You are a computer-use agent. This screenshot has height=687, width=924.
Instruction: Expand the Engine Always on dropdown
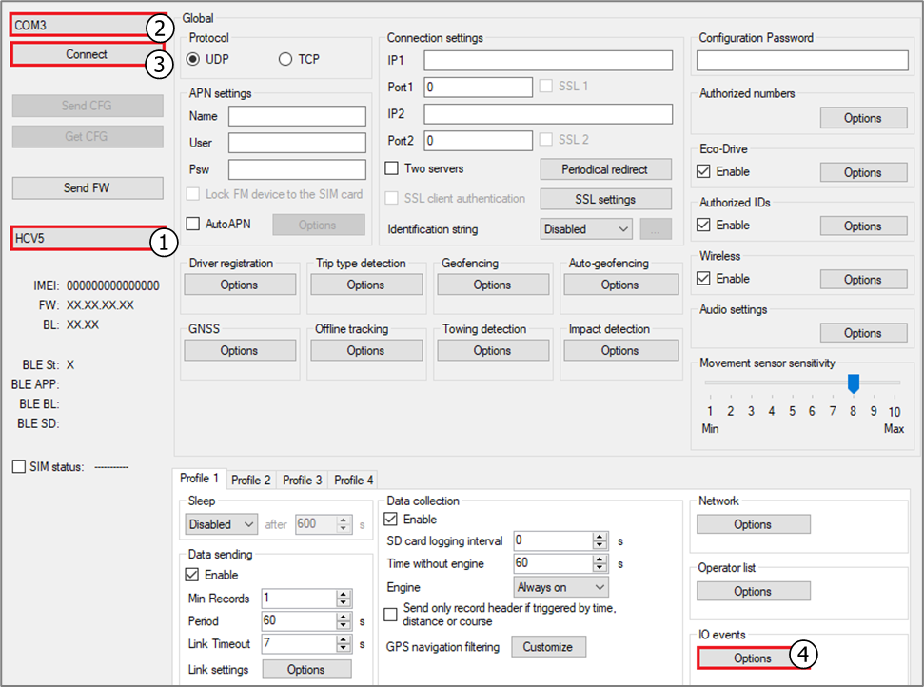point(561,587)
